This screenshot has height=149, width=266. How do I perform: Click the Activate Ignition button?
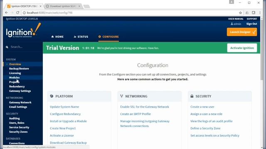(242, 48)
